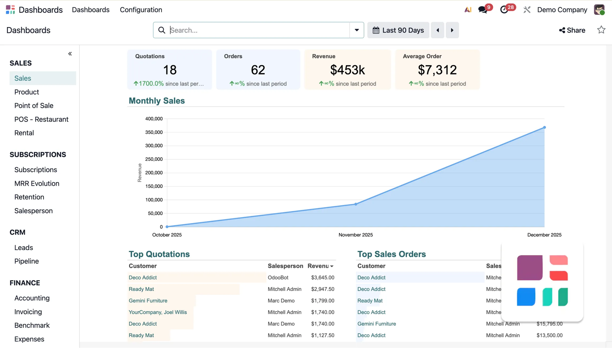612x348 pixels.
Task: Click the Quotations 18 scorecard
Action: 170,69
